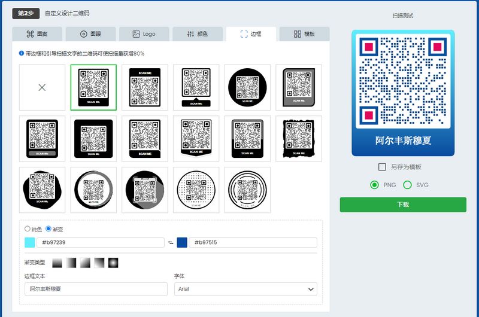Viewport: 479px width, 317px height.
Task: Go to the 模板 templates tab
Action: tap(304, 34)
